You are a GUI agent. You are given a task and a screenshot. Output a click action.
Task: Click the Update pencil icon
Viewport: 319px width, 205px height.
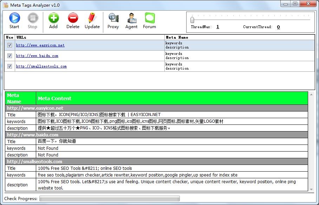pyautogui.click(x=92, y=20)
